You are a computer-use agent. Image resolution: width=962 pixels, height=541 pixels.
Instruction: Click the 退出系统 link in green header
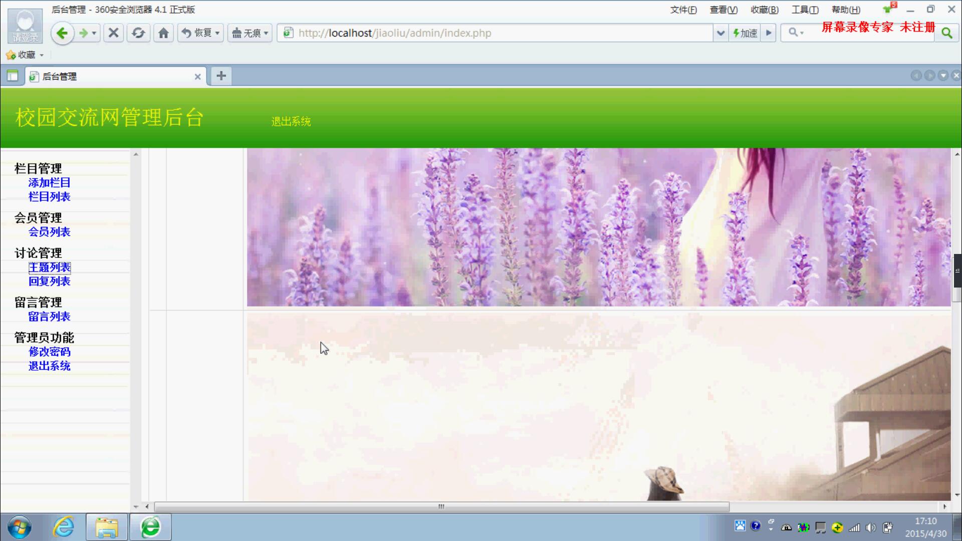pyautogui.click(x=291, y=121)
